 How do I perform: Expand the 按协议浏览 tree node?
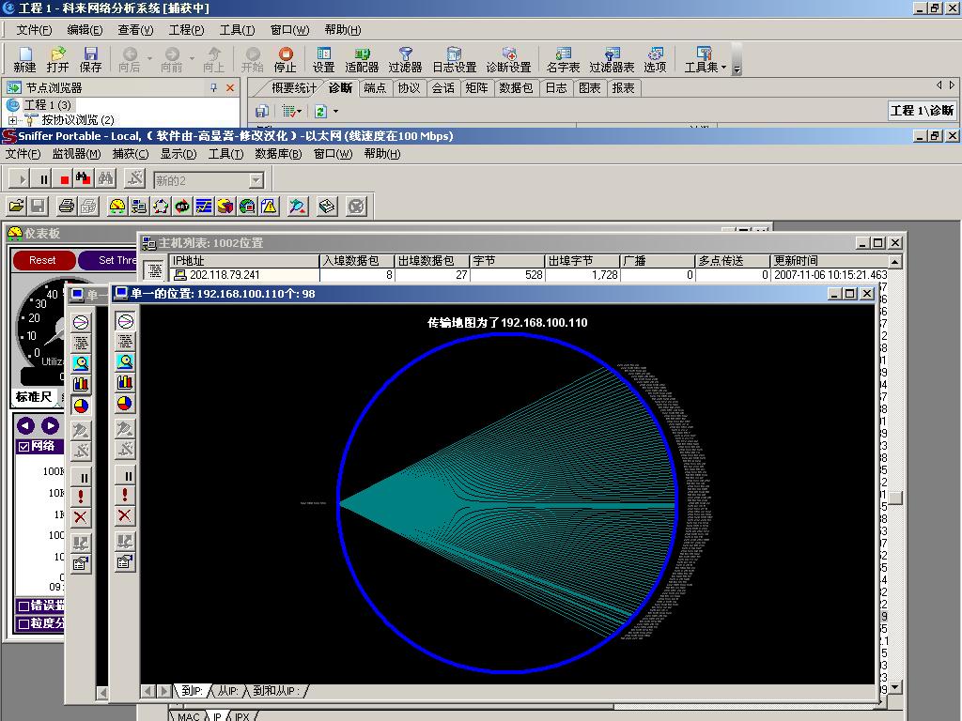pyautogui.click(x=13, y=120)
